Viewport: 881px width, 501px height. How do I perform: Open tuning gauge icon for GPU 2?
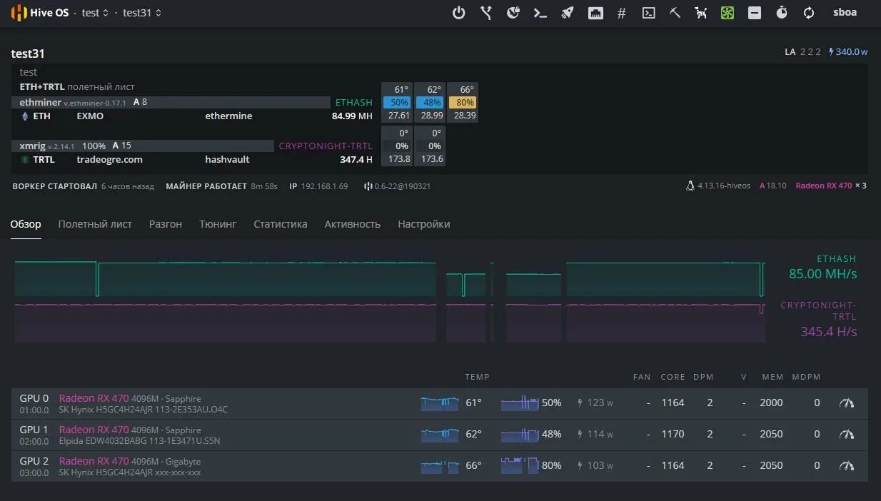click(847, 465)
